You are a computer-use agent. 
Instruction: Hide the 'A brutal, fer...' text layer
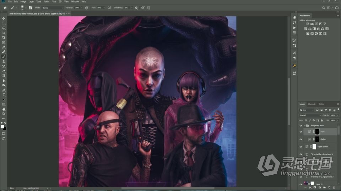pyautogui.click(x=301, y=154)
